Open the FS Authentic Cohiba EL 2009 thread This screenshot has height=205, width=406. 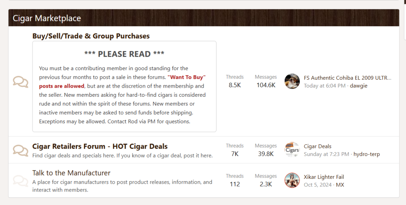pyautogui.click(x=347, y=78)
